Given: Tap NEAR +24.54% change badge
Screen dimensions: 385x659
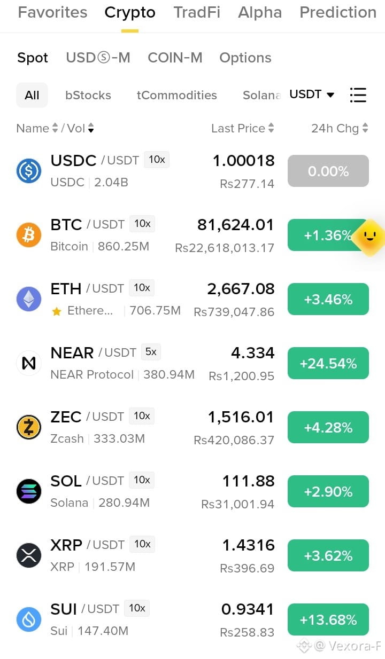Looking at the screenshot, I should click(328, 363).
